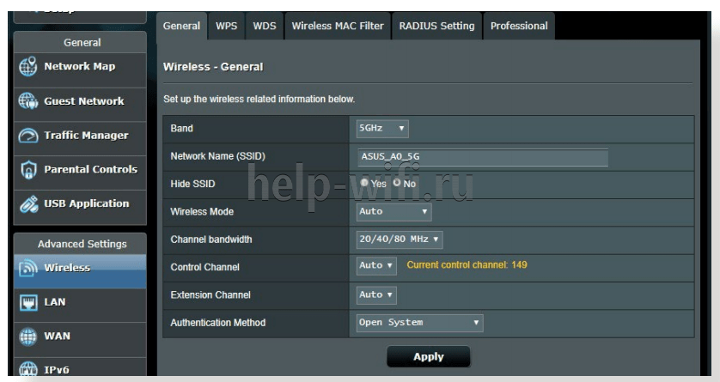Click the Network Map globe icon

click(x=28, y=67)
